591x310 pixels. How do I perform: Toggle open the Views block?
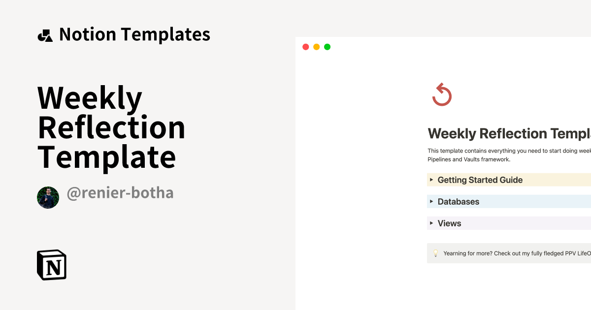tap(432, 223)
